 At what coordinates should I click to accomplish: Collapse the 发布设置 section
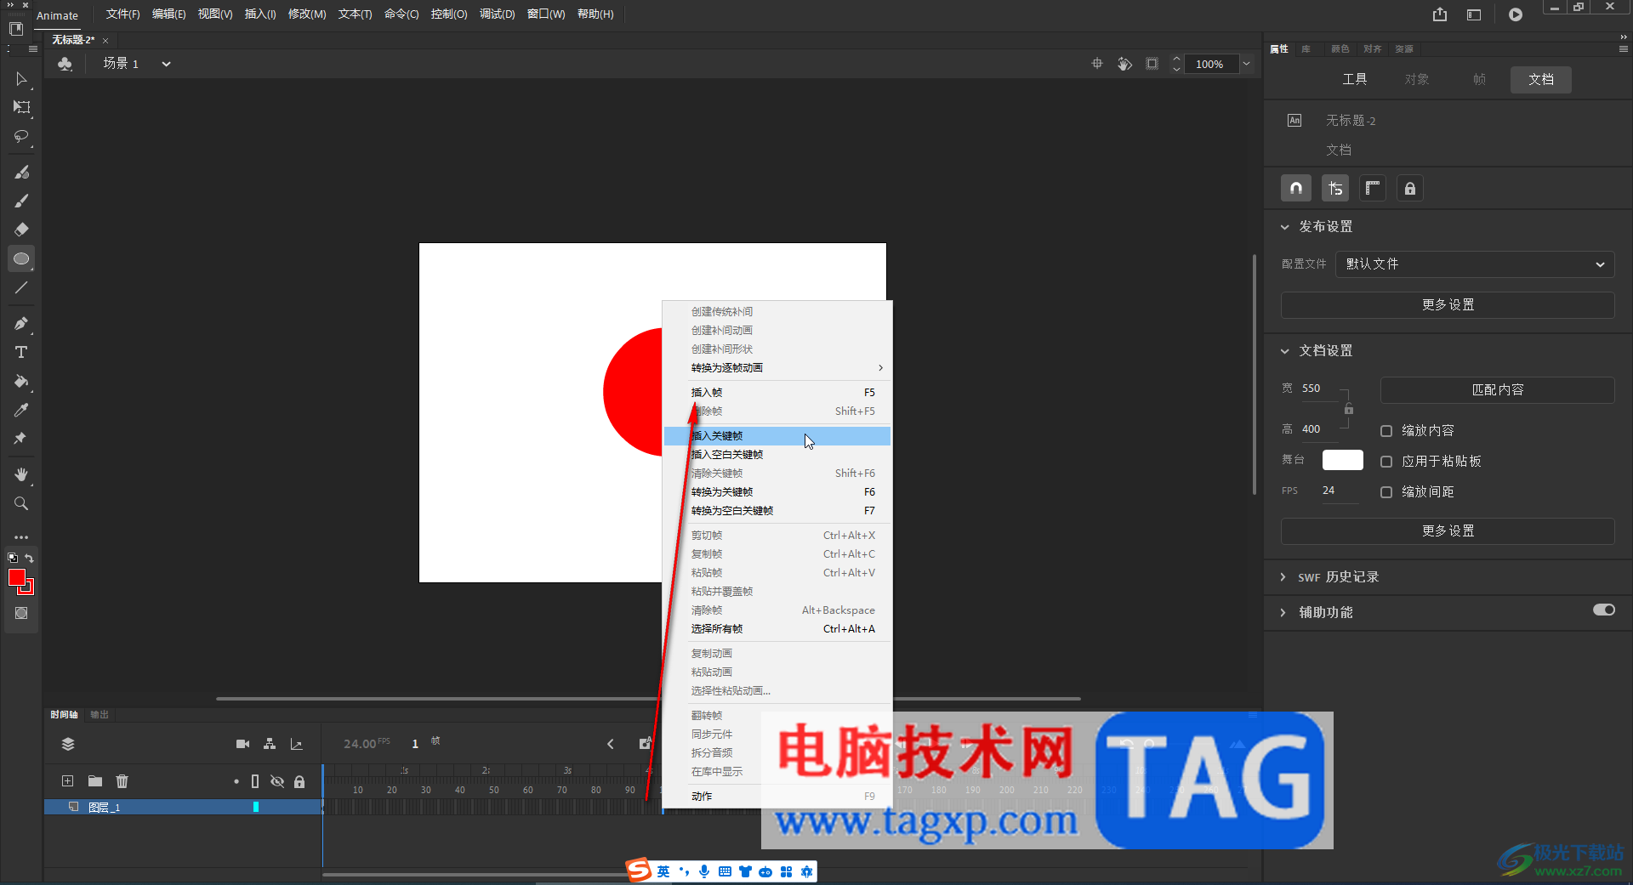coord(1284,227)
